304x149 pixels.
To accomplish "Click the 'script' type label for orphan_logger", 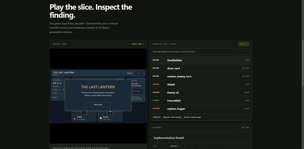I will [x=246, y=109].
